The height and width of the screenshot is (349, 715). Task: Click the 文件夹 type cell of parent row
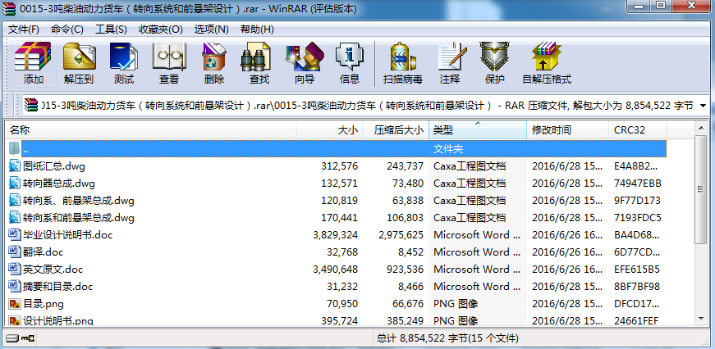click(x=447, y=149)
